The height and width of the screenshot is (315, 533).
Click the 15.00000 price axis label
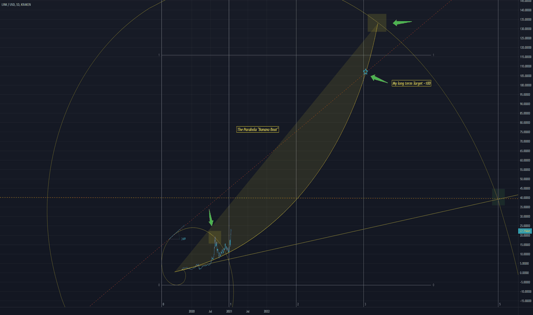(526, 245)
